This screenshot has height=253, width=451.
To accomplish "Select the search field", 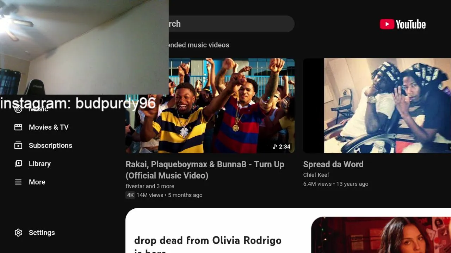I will 231,24.
